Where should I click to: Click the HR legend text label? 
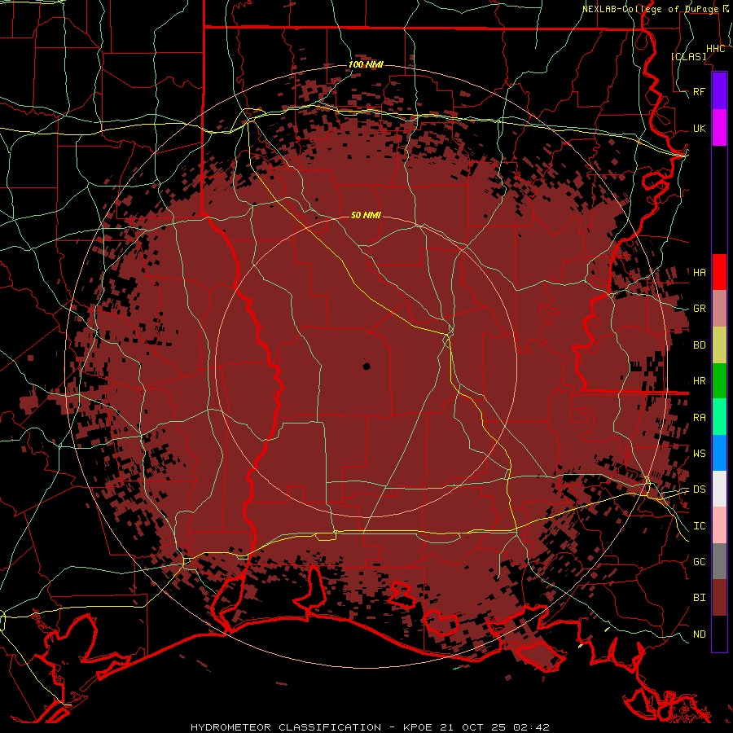[x=700, y=381]
